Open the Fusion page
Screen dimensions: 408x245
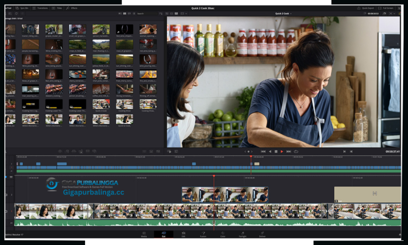click(203, 234)
